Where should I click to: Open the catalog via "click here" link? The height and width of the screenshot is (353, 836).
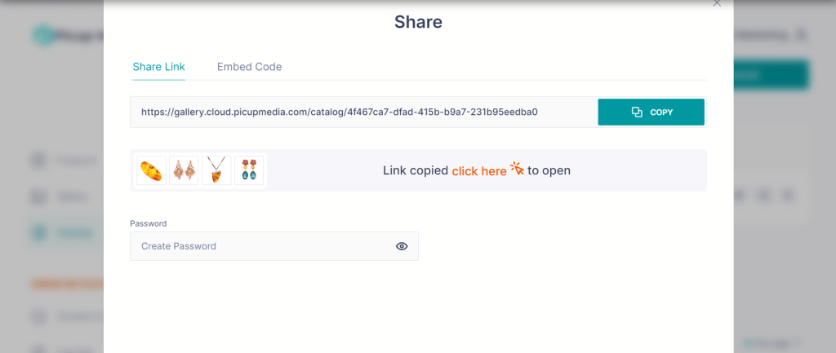tap(479, 171)
